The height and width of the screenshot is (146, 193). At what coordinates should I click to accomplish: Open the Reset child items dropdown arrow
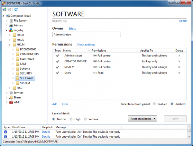pyautogui.click(x=154, y=119)
